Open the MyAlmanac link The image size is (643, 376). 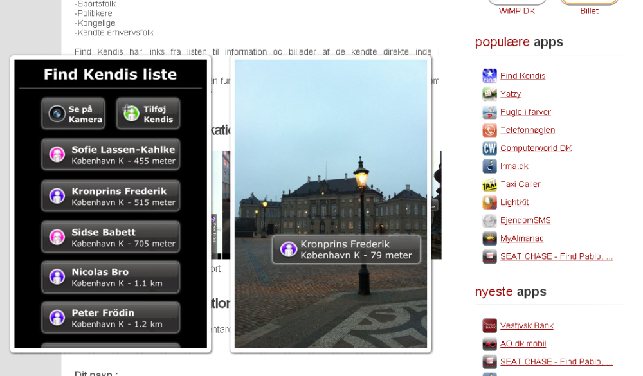pyautogui.click(x=521, y=238)
